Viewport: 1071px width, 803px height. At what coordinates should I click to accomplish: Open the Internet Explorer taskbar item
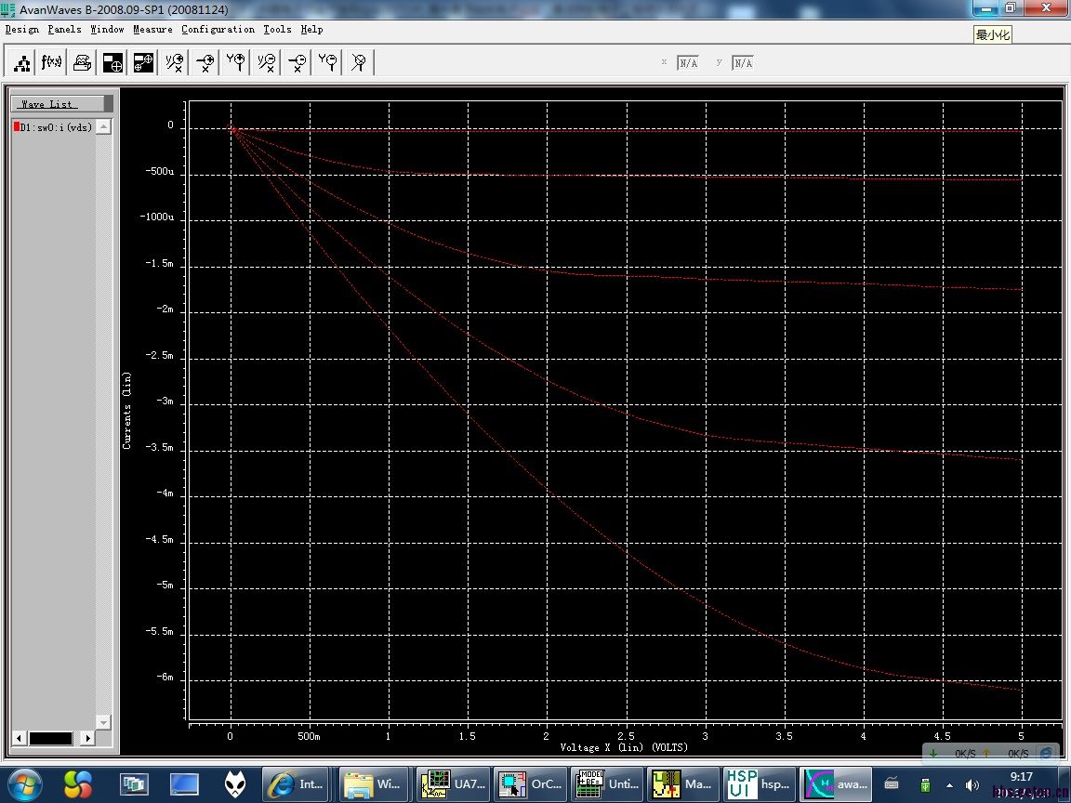click(x=295, y=783)
